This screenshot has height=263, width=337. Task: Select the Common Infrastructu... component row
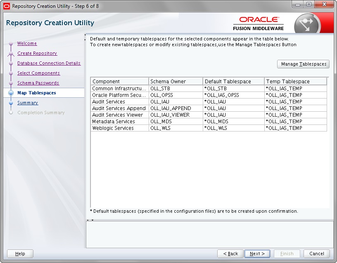click(x=120, y=88)
